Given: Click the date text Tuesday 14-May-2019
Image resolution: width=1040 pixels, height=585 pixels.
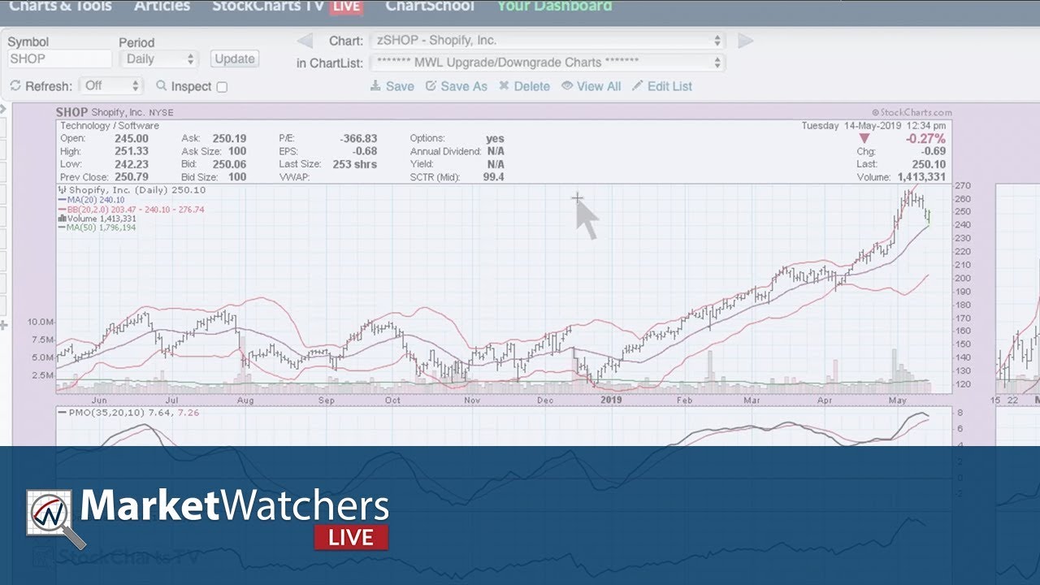Looking at the screenshot, I should [x=851, y=126].
